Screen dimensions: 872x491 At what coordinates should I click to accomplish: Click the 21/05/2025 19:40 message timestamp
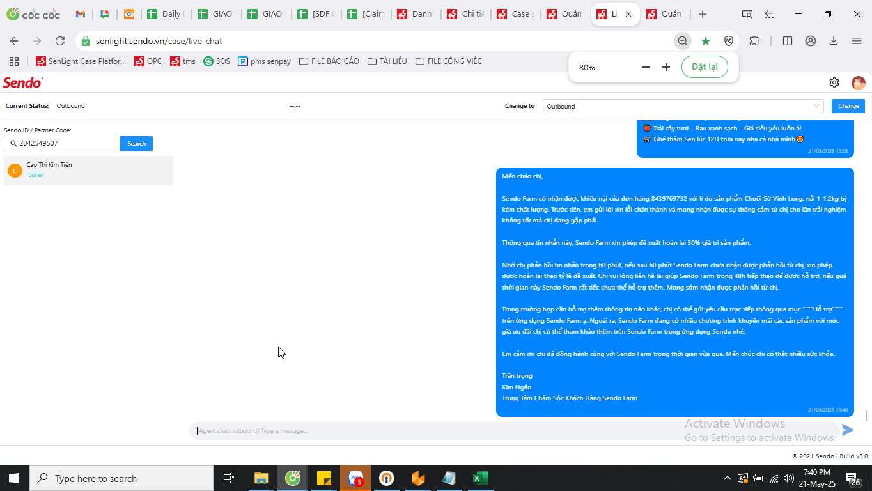click(827, 410)
